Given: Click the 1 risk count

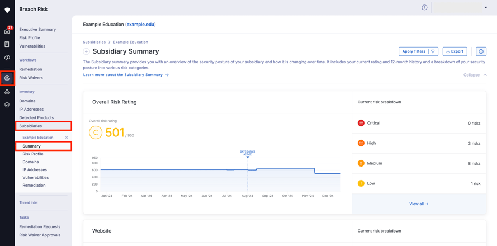Looking at the screenshot, I should (475, 183).
